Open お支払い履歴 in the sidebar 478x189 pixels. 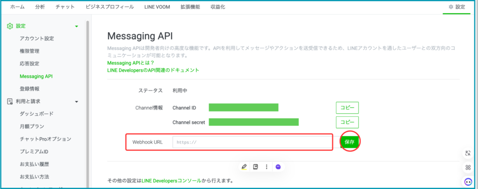tap(34, 164)
